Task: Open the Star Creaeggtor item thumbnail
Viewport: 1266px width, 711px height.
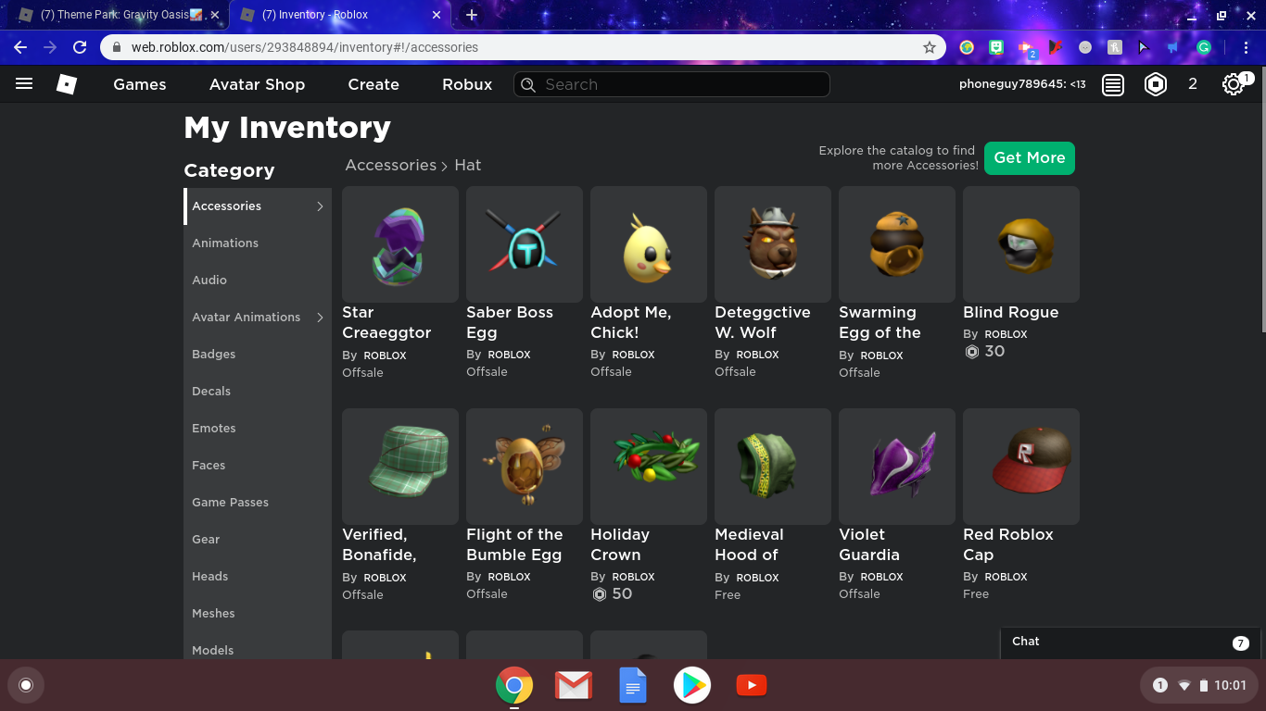Action: 400,244
